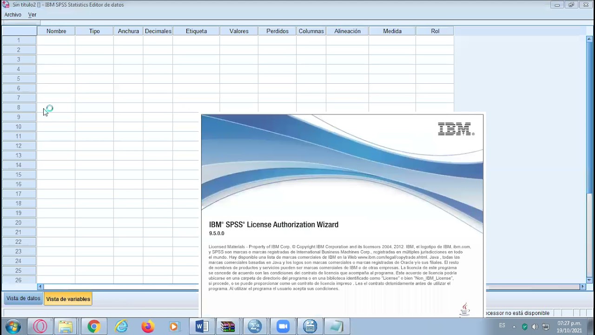Open the Archivo menu
This screenshot has height=335, width=595.
pos(13,15)
